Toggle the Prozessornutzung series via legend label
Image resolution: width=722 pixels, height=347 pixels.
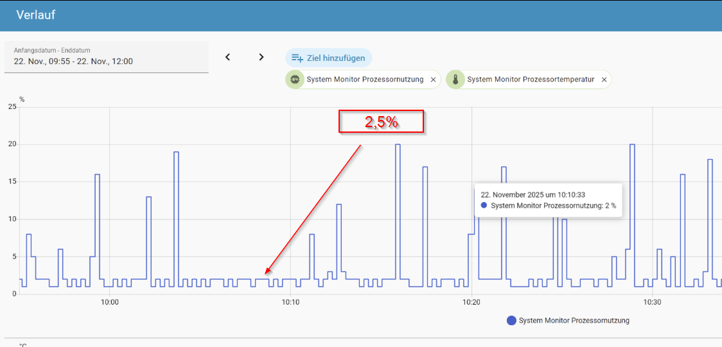(574, 321)
